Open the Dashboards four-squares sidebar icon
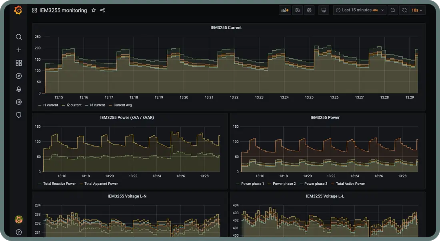This screenshot has height=241, width=440. 18,63
